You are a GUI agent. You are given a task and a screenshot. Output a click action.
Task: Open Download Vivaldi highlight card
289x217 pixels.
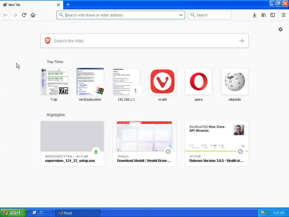144,144
